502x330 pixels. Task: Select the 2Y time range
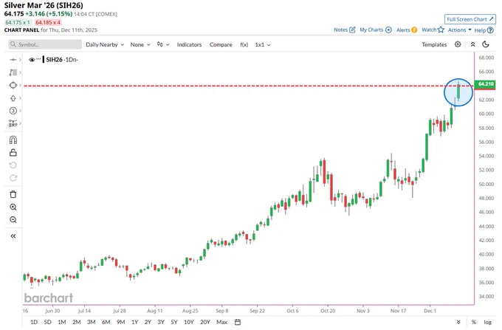pos(148,322)
